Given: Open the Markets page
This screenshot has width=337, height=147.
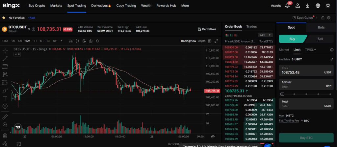Looking at the screenshot, I should click(x=56, y=6).
